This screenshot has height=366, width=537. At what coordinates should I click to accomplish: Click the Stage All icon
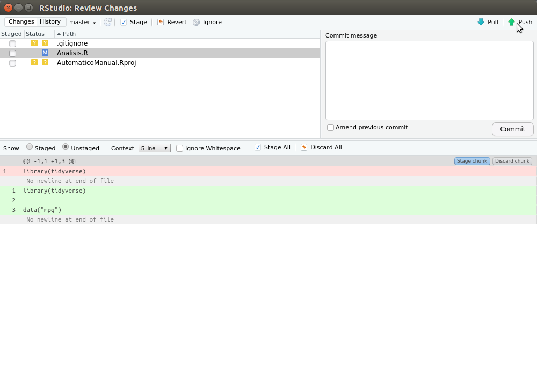(x=258, y=148)
